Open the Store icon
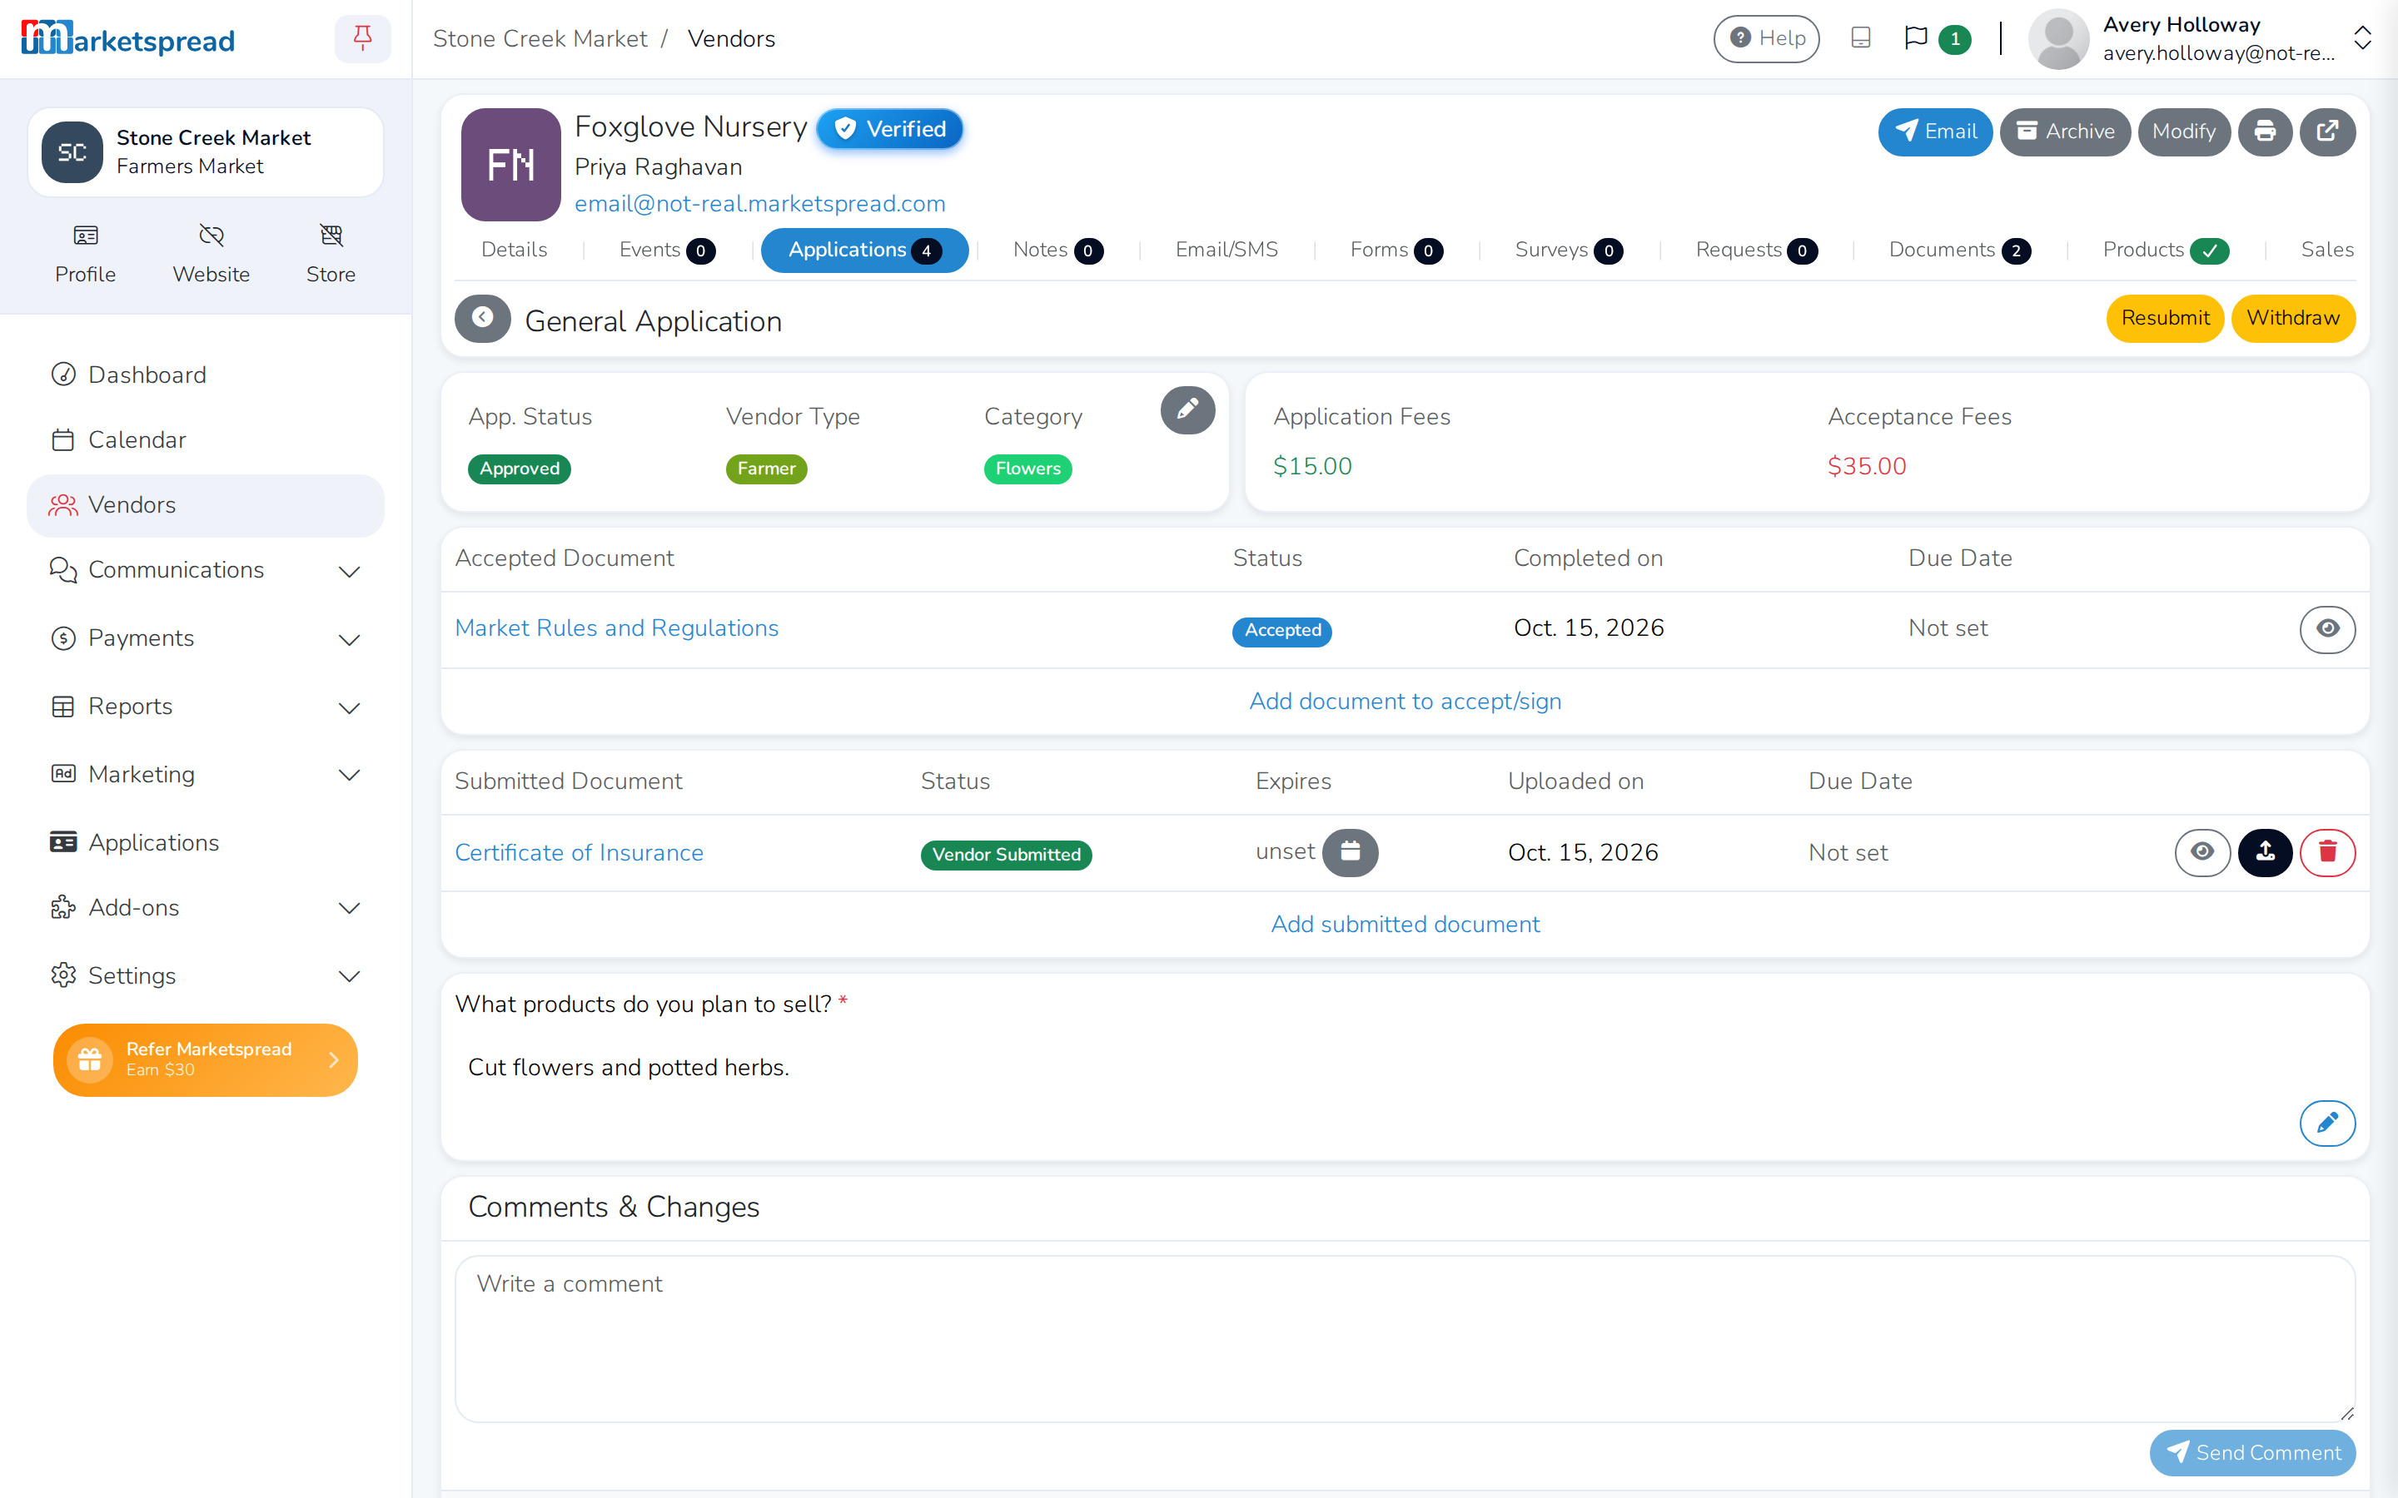This screenshot has width=2398, height=1498. tap(331, 254)
